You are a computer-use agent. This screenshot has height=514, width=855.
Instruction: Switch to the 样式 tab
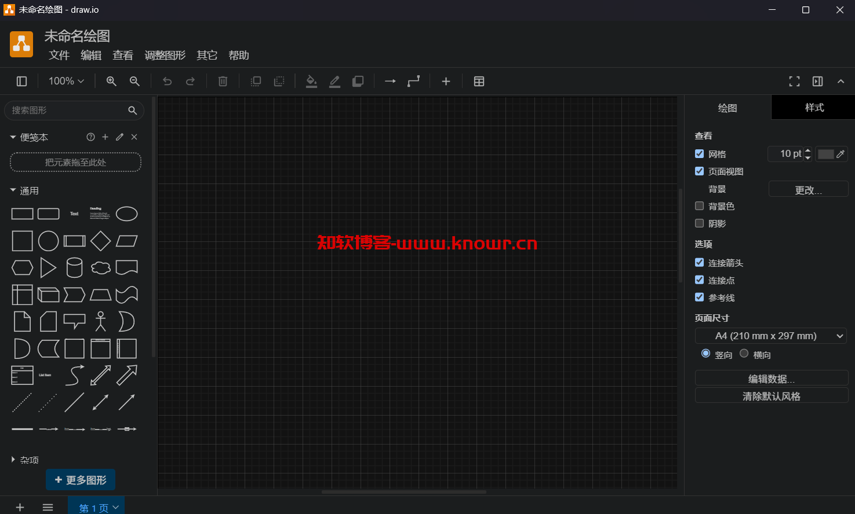814,108
